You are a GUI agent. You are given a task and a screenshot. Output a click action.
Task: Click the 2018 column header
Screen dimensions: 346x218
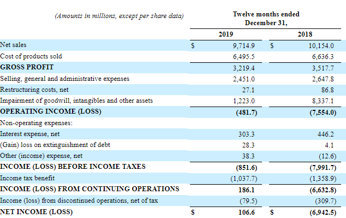point(305,34)
